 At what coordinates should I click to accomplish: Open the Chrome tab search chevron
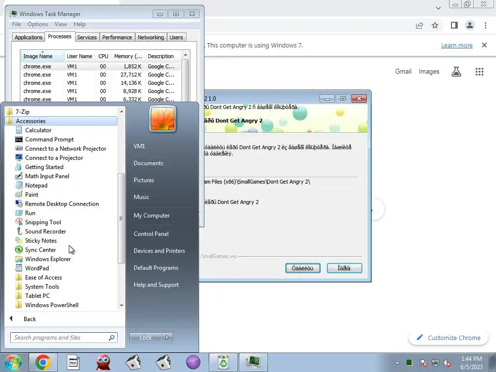pos(438,8)
